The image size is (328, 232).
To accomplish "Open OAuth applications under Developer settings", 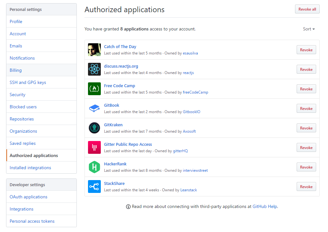I will 28,197.
